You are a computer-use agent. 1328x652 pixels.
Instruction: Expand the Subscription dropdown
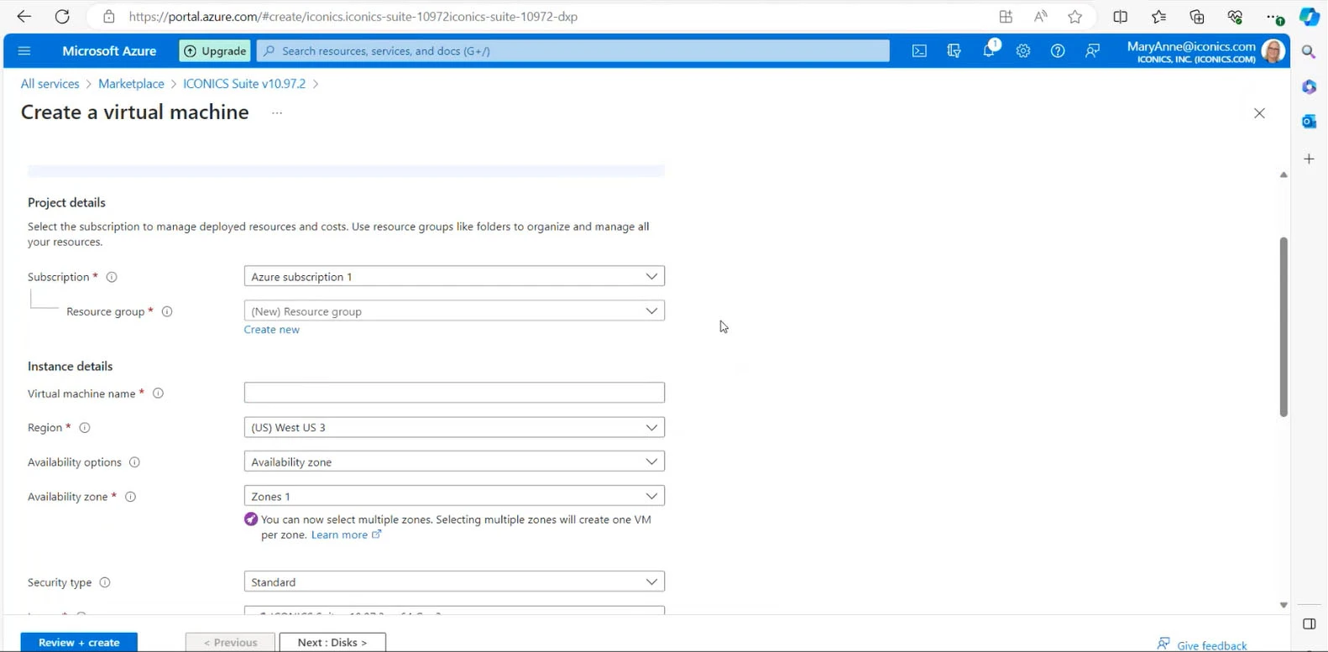453,276
